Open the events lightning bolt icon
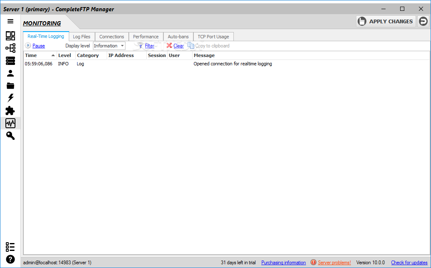431x268 pixels. (10, 98)
